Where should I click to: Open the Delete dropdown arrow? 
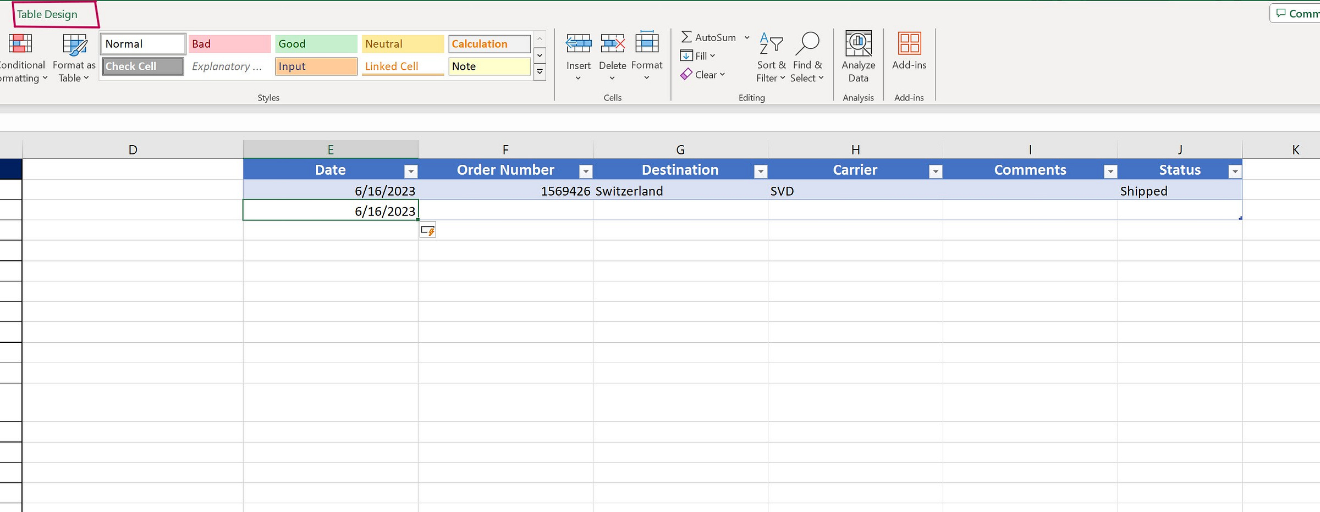(x=612, y=78)
